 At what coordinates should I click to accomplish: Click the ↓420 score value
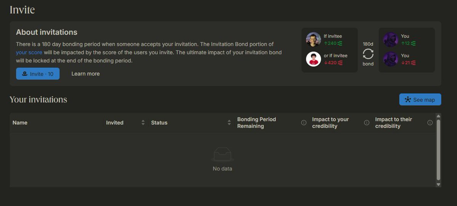332,63
